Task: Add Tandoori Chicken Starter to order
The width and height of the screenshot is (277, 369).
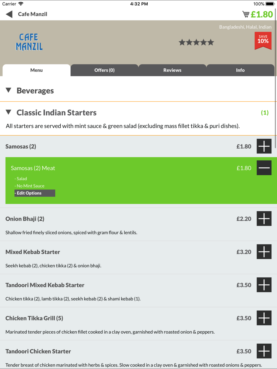Action: [x=264, y=351]
